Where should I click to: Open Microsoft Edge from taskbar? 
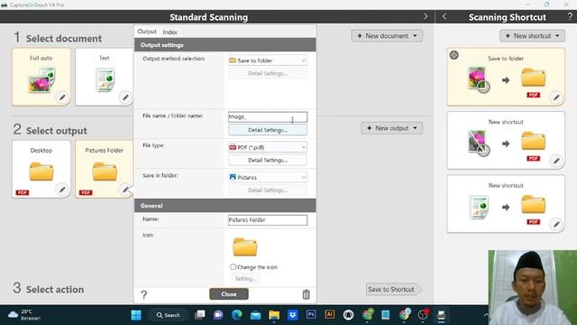coord(236,315)
